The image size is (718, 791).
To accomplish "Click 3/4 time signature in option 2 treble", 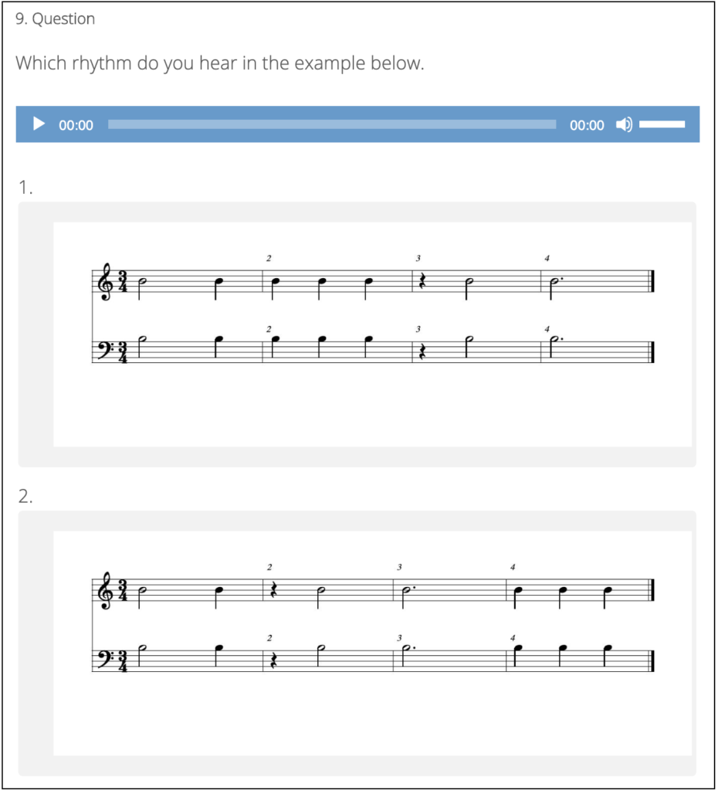I will point(123,592).
